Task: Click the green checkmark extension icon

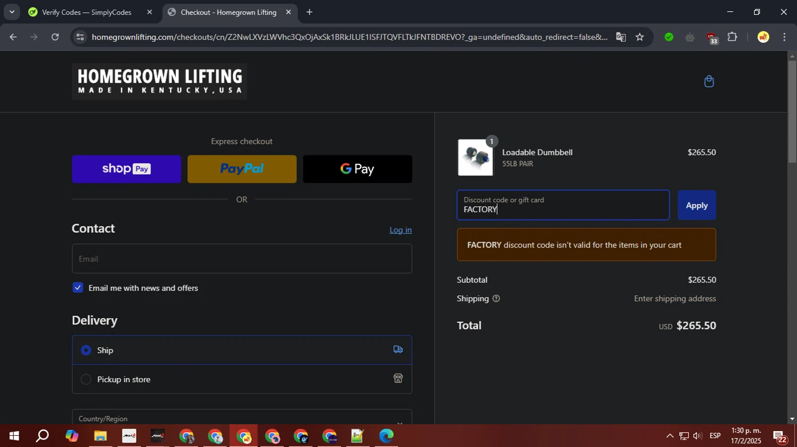Action: [x=669, y=37]
